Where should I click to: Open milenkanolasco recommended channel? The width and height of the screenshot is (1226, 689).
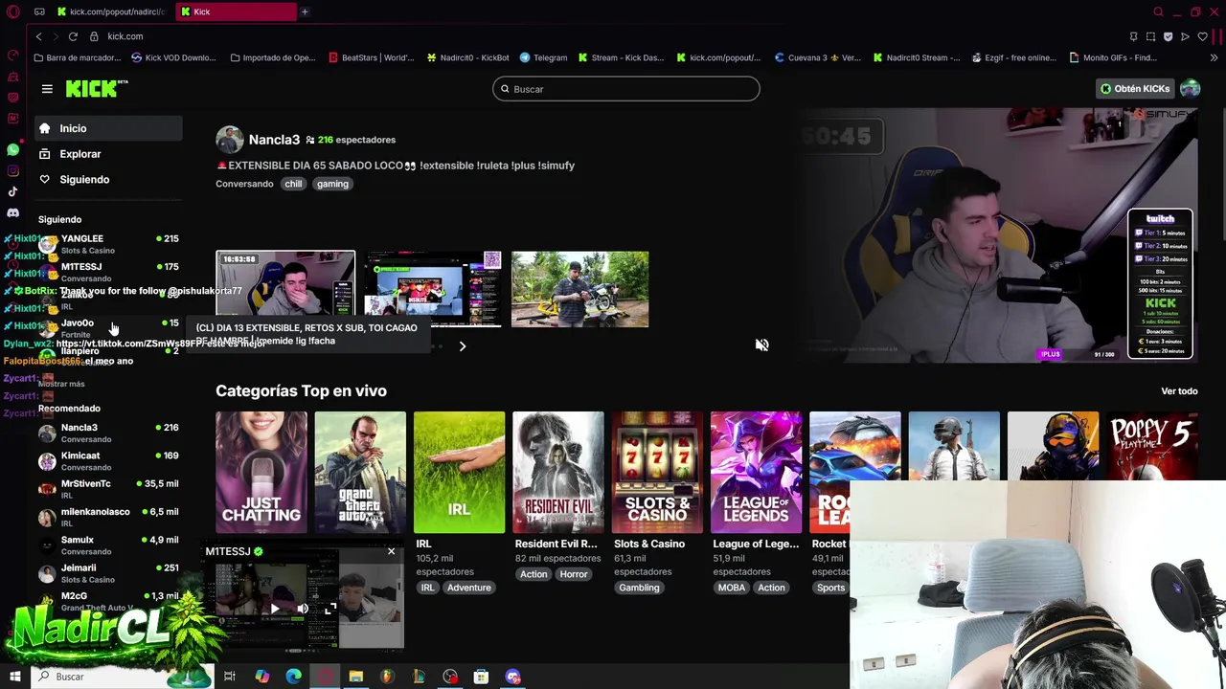[x=108, y=517]
